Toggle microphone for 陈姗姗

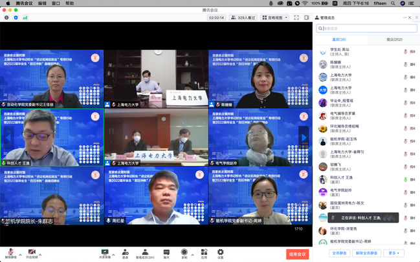pos(405,65)
